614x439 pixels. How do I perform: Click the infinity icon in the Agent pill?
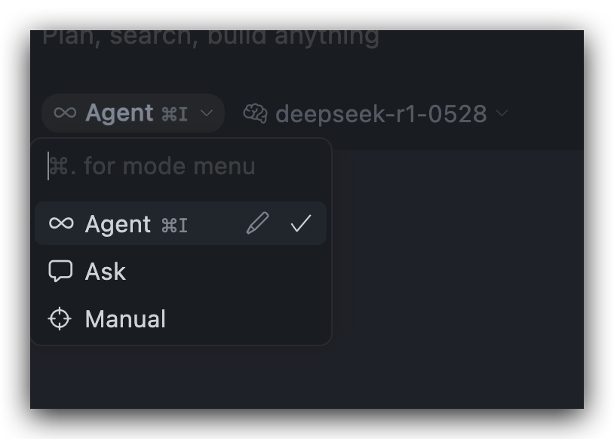pyautogui.click(x=65, y=113)
